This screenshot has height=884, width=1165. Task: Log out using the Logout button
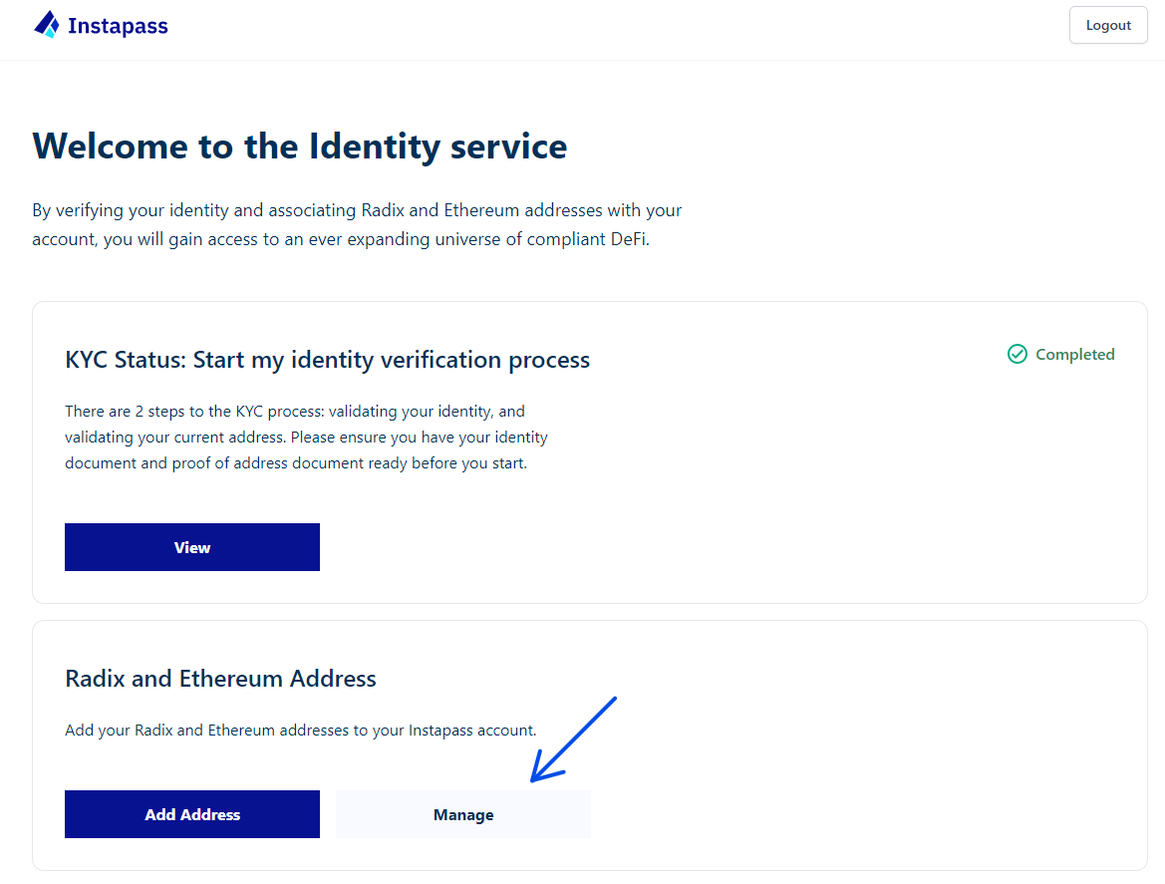(1108, 25)
